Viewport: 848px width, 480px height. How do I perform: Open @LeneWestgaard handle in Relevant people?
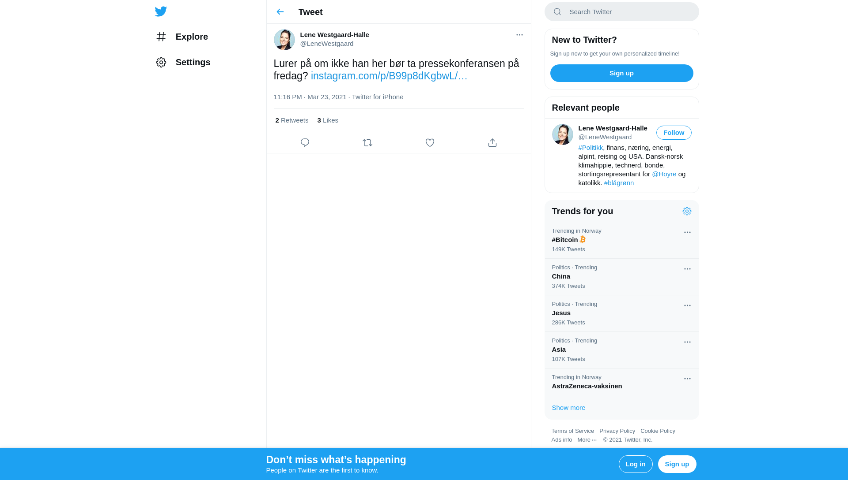click(x=605, y=137)
